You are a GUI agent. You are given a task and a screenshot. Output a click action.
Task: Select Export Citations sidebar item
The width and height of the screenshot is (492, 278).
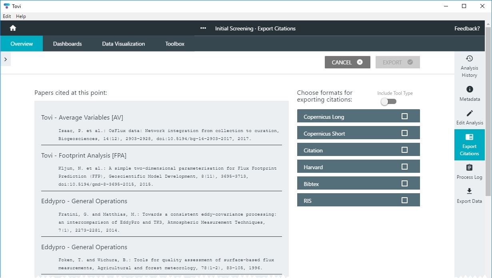[470, 145]
